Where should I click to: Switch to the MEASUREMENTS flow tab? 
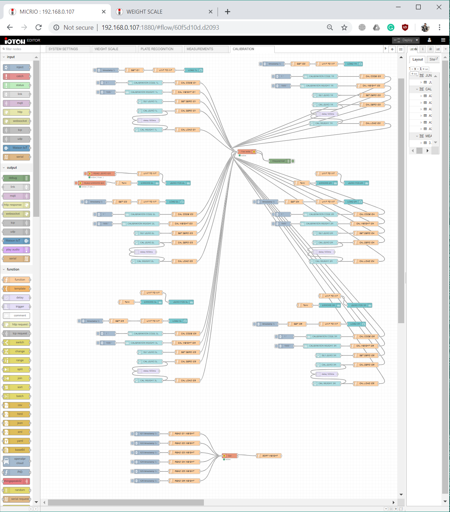point(206,49)
